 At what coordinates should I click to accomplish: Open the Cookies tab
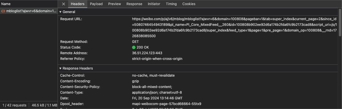click(189, 4)
